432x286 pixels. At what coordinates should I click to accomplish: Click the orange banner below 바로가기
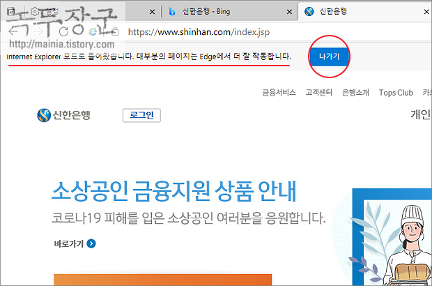tap(163, 280)
